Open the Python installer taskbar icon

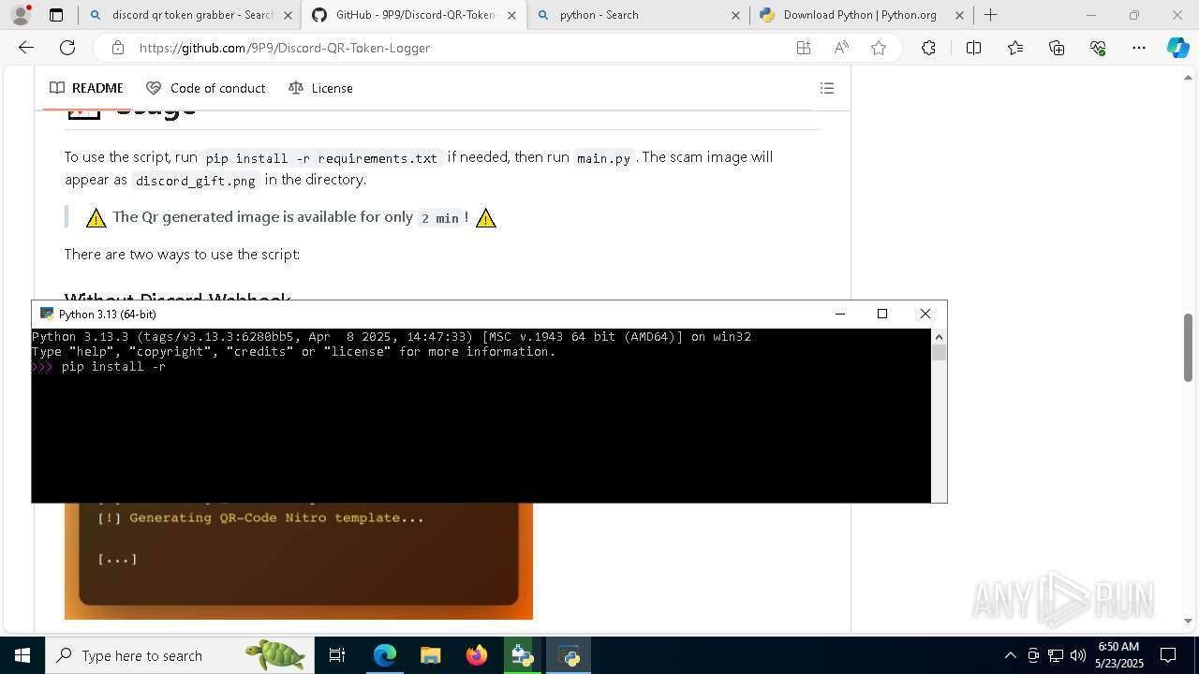pyautogui.click(x=523, y=655)
